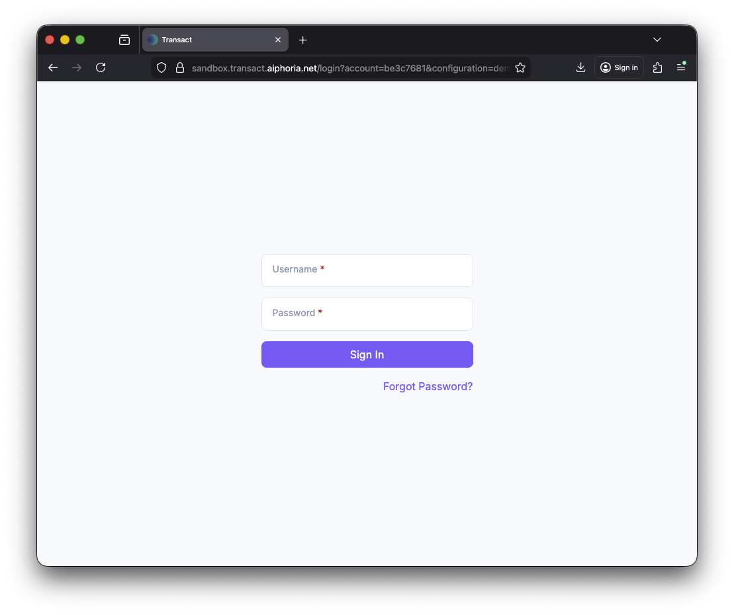Bookmark this page with the star icon
This screenshot has height=615, width=734.
[x=520, y=68]
